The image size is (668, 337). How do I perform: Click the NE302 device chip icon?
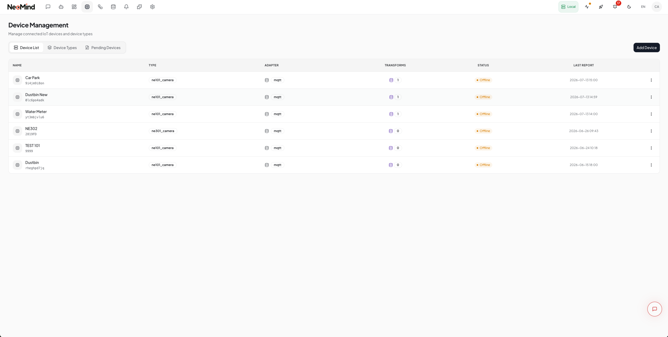(17, 131)
